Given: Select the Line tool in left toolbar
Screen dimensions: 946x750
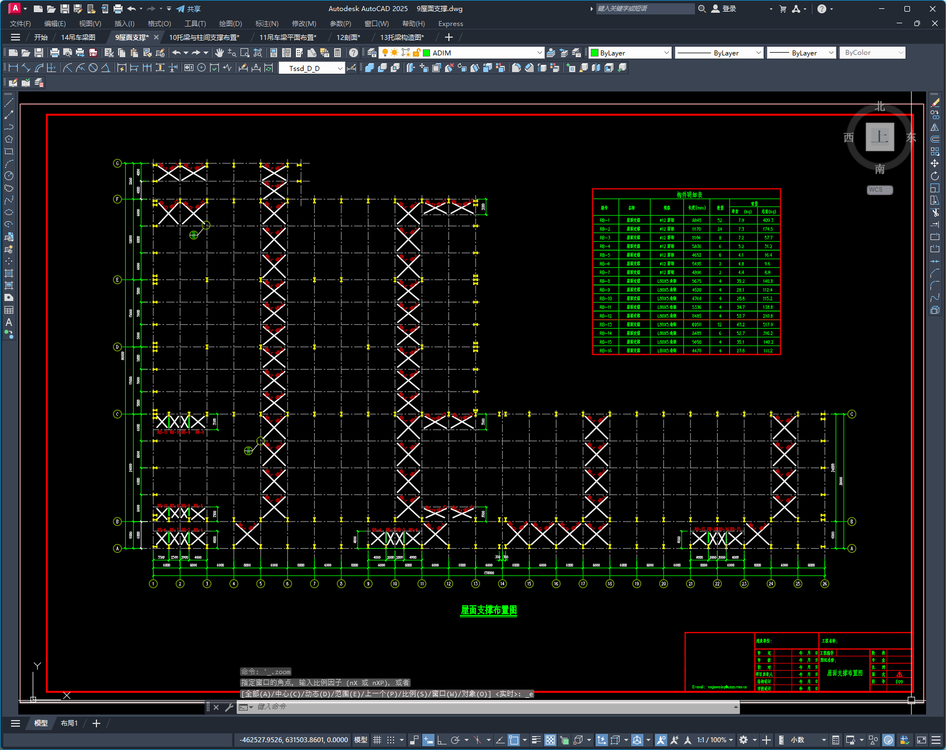Looking at the screenshot, I should click(x=9, y=103).
